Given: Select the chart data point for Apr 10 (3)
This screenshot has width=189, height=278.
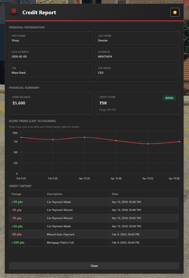Looking at the screenshot, I should point(85,137).
